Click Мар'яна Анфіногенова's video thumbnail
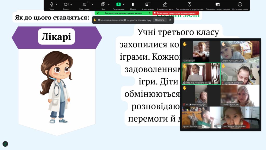 (200, 74)
